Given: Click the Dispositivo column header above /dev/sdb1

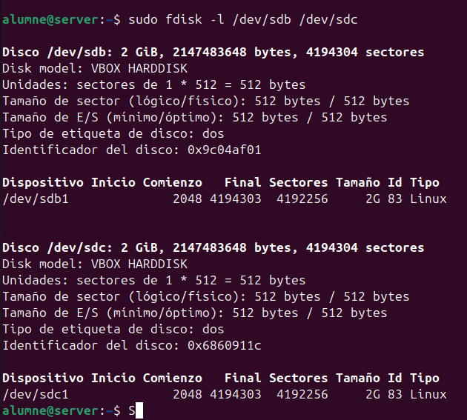Looking at the screenshot, I should (x=43, y=182).
